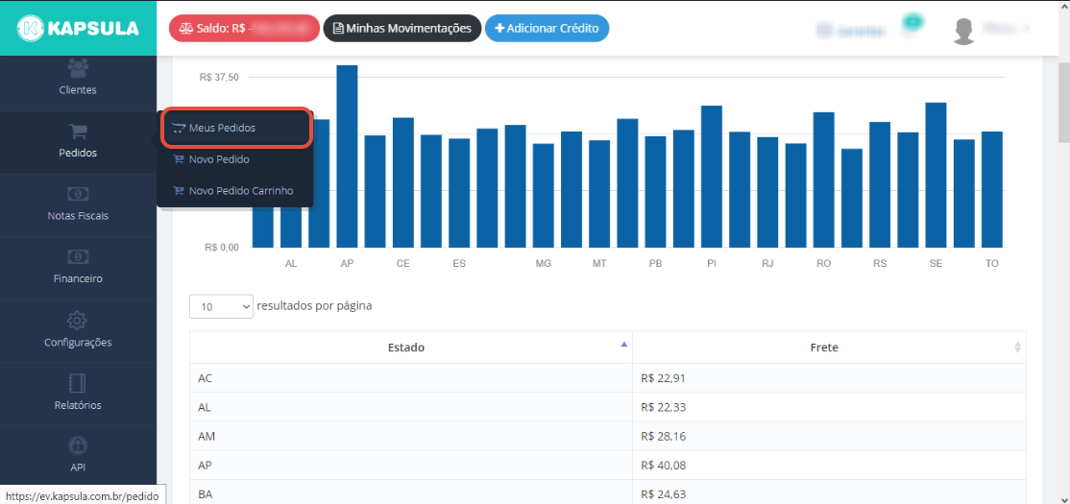Click the AP row in the Estado table

coord(411,466)
